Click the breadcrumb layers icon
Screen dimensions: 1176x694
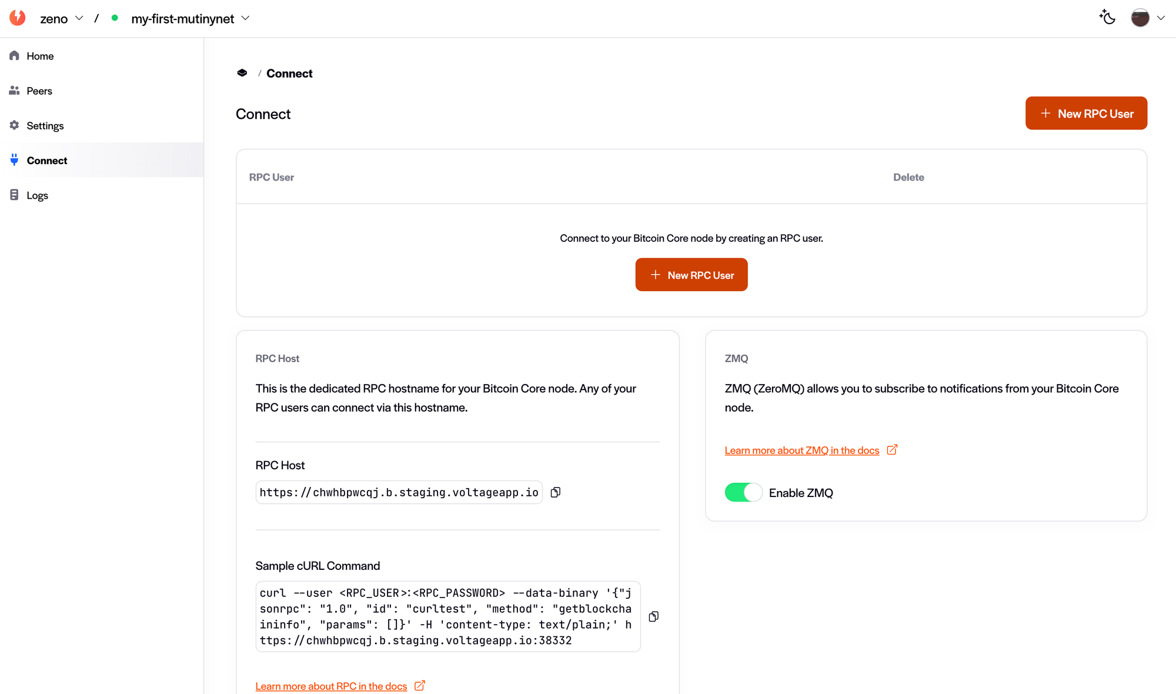[242, 73]
